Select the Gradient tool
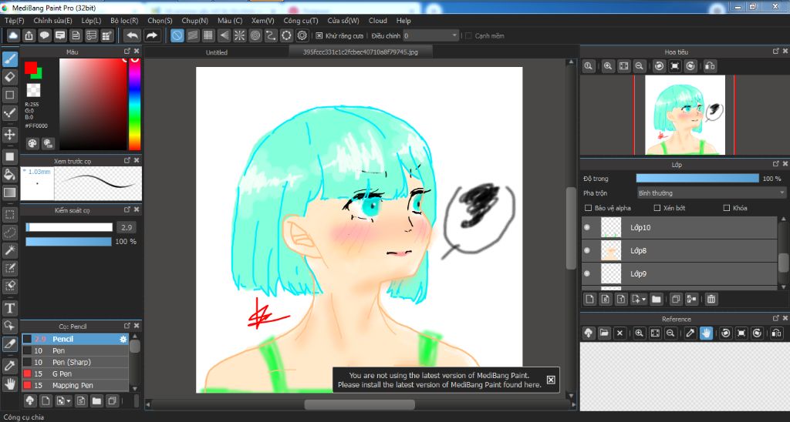The height and width of the screenshot is (422, 790). click(x=9, y=193)
